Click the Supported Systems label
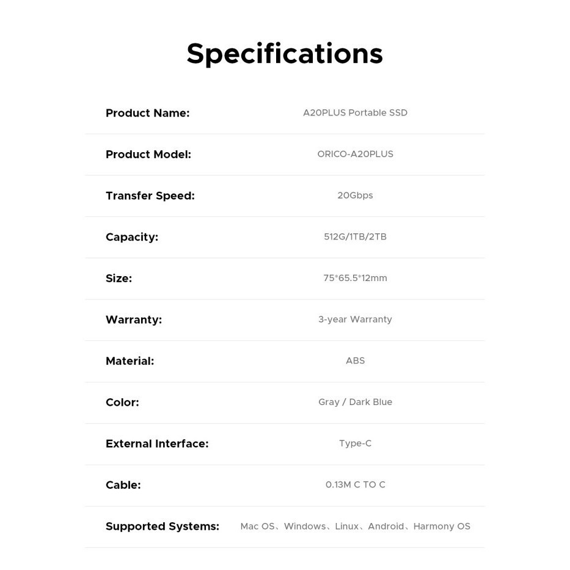Viewport: 570px width, 570px height. [x=162, y=527]
